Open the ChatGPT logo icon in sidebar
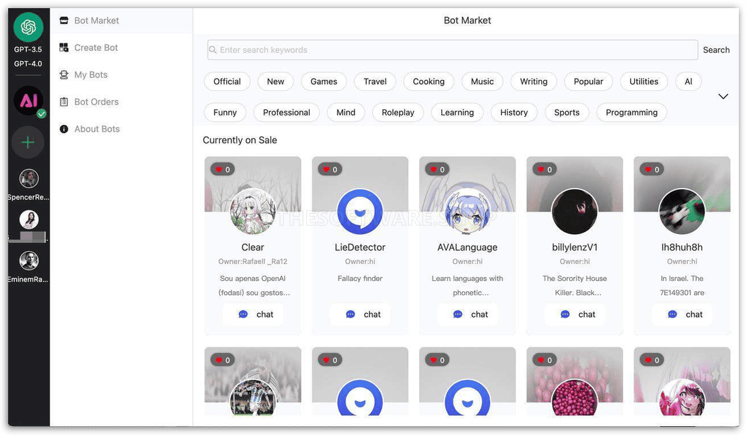 28,27
